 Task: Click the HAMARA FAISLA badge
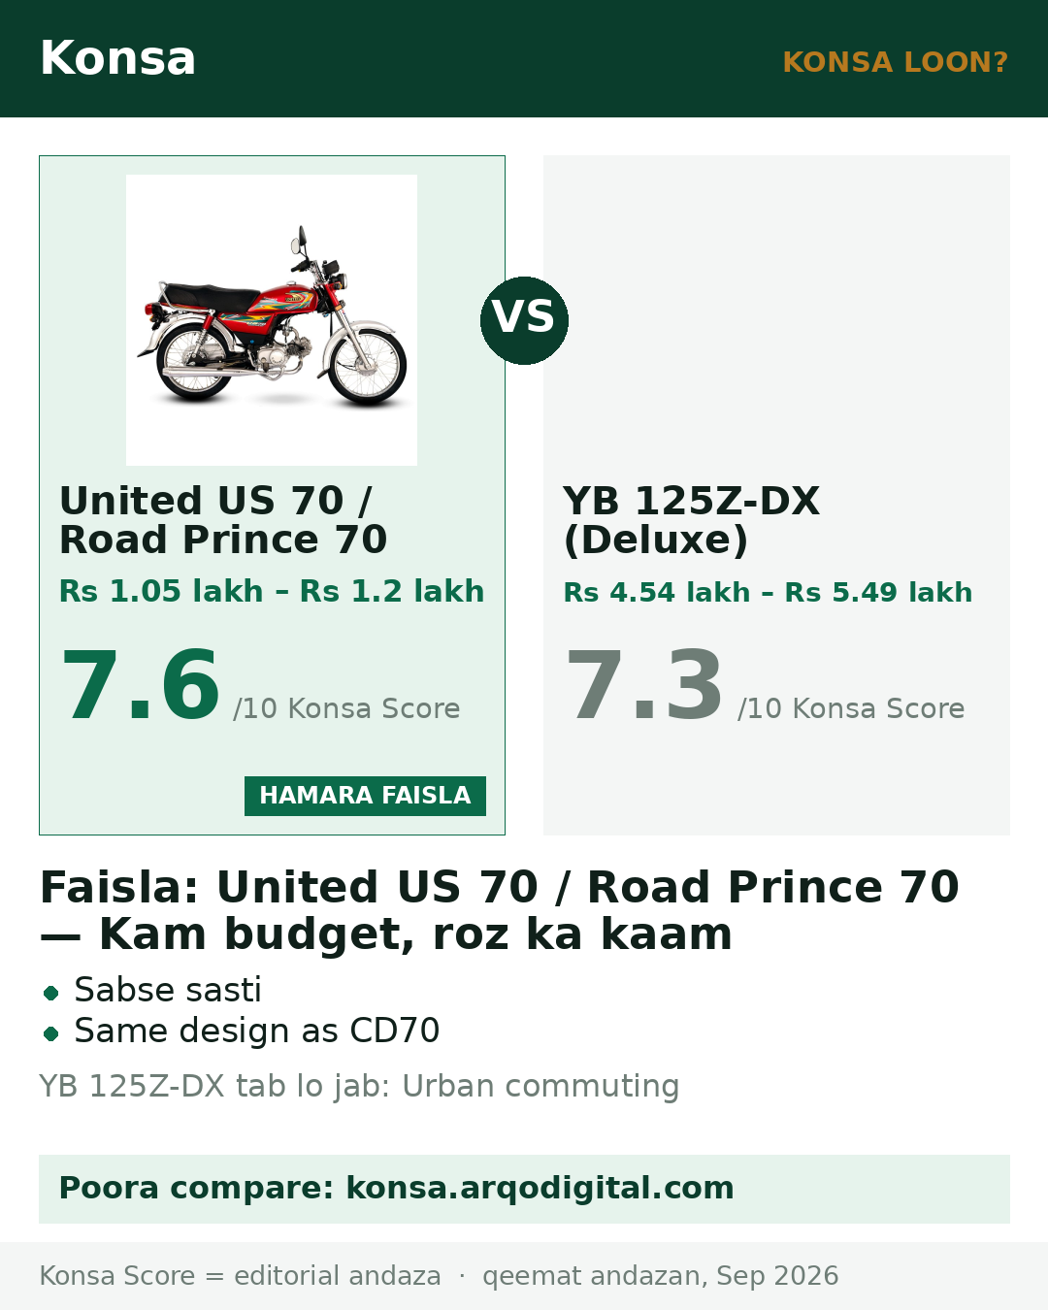(x=365, y=796)
